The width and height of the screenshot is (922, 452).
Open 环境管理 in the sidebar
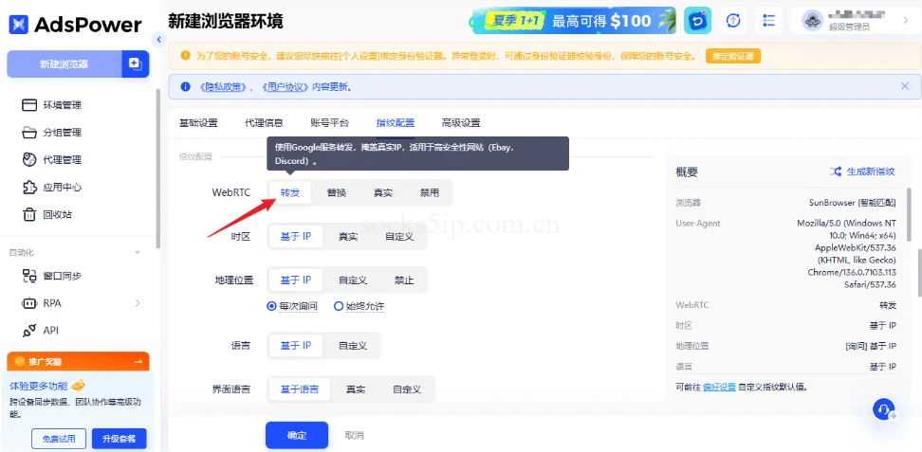63,105
